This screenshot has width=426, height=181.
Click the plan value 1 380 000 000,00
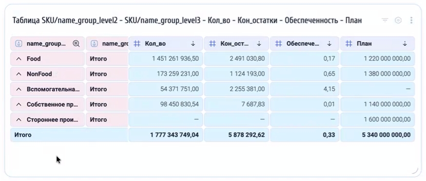(387, 74)
